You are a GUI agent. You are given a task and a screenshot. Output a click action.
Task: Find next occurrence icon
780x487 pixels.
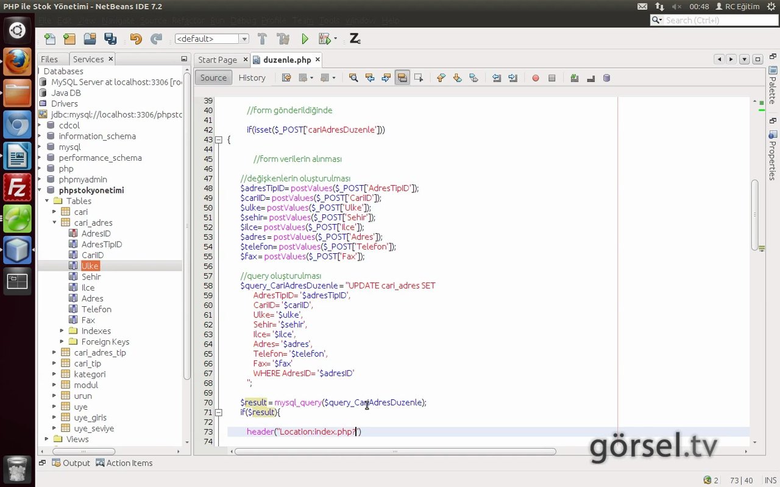pyautogui.click(x=386, y=78)
